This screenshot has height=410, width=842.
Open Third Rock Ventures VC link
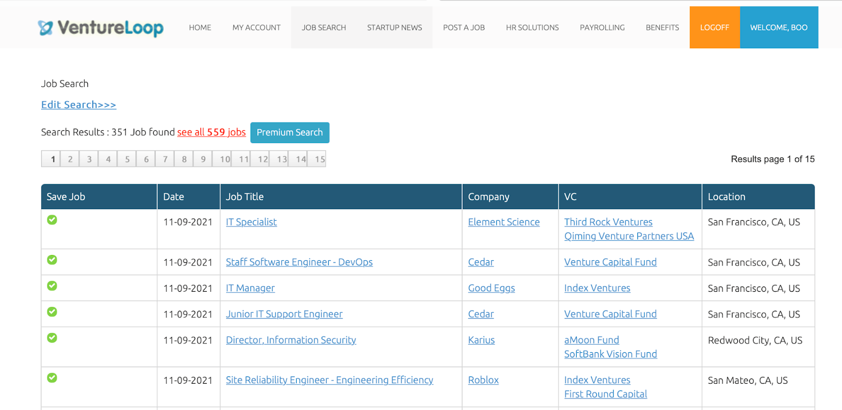[608, 222]
